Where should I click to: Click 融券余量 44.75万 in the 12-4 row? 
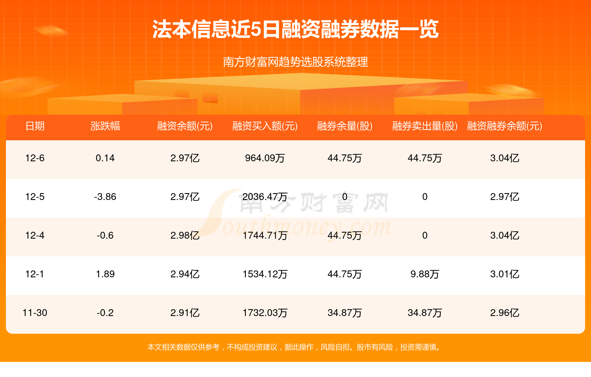[x=345, y=235]
